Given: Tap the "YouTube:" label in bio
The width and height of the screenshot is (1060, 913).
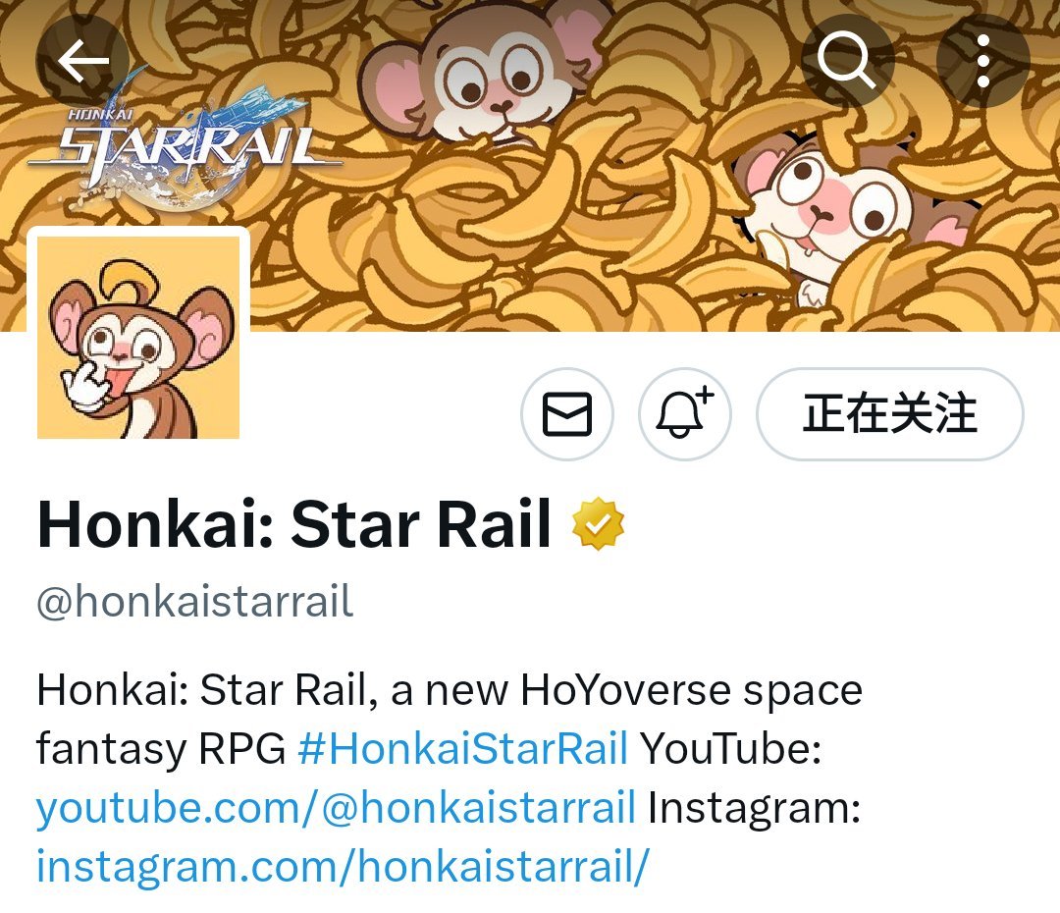Looking at the screenshot, I should 731,748.
